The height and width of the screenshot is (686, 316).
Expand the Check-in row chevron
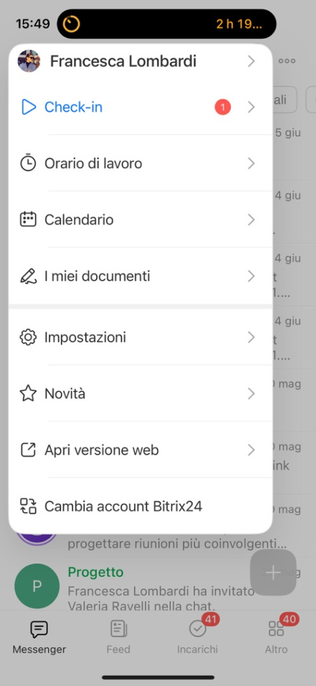(x=251, y=107)
